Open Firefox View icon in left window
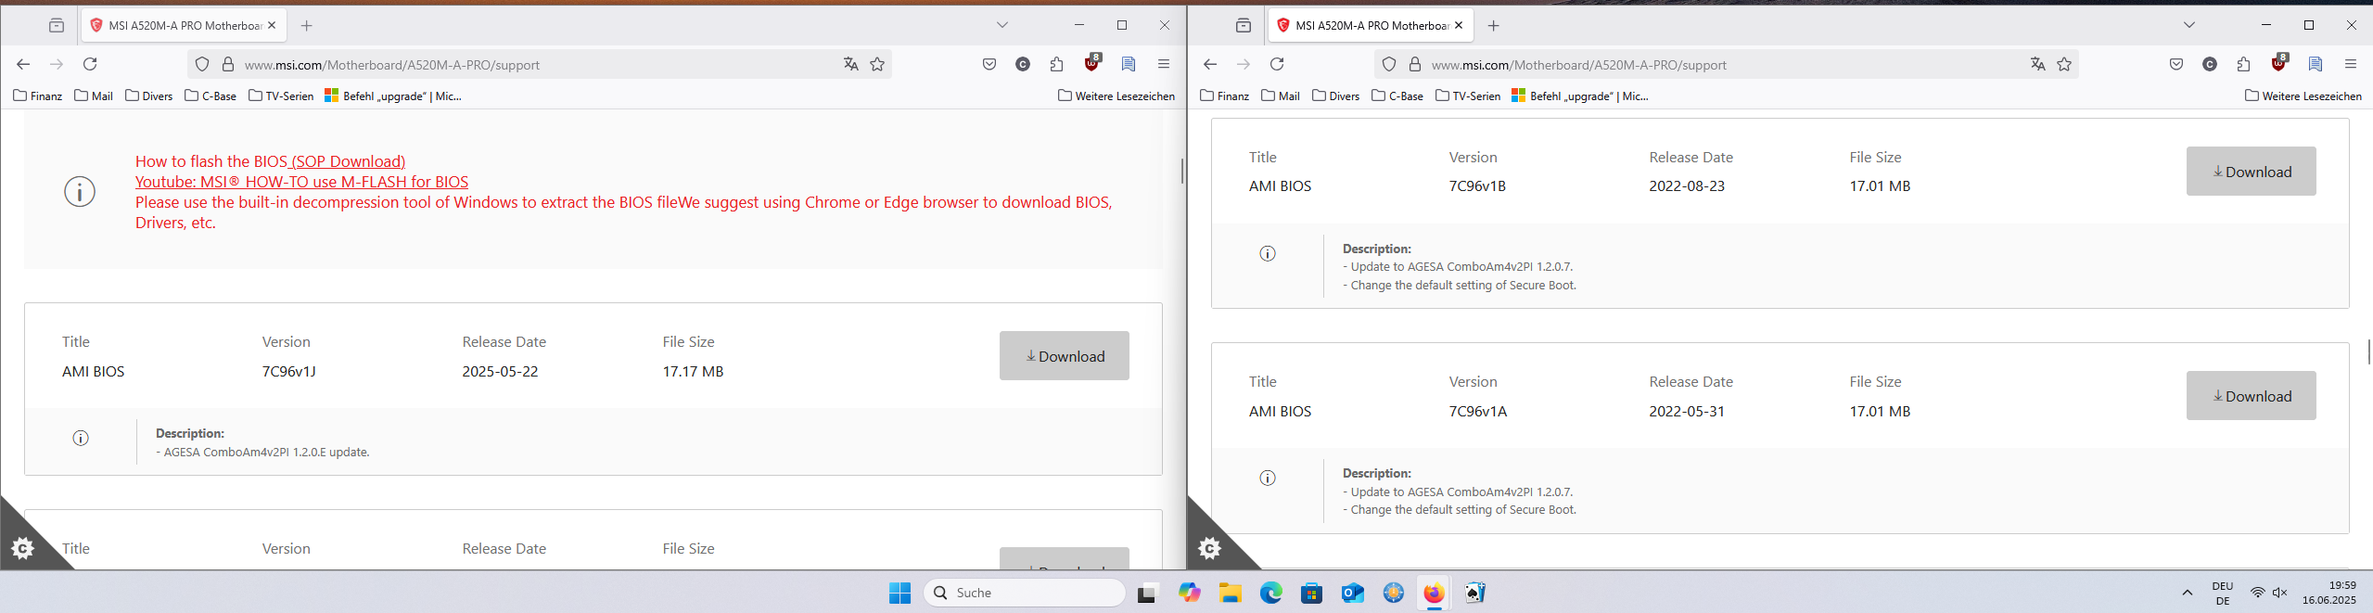 click(57, 25)
